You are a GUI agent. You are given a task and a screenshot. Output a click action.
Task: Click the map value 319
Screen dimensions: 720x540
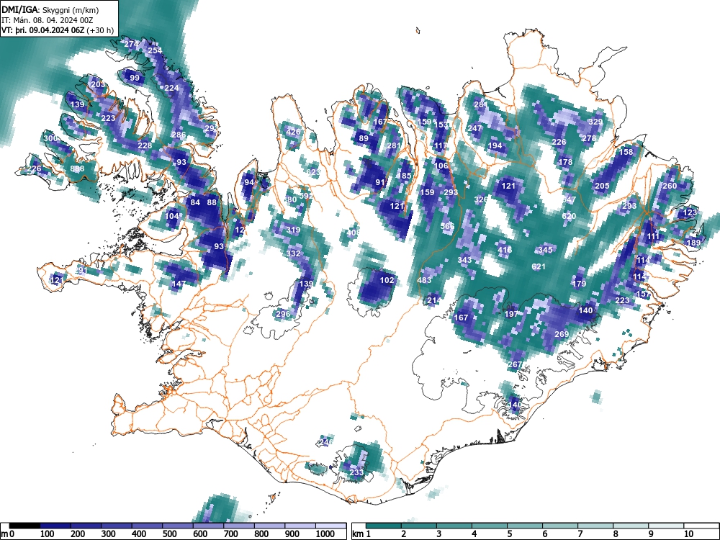coord(294,230)
